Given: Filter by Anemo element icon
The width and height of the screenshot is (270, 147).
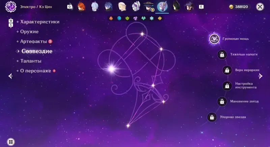Looking at the screenshot, I should pyautogui.click(x=143, y=18).
